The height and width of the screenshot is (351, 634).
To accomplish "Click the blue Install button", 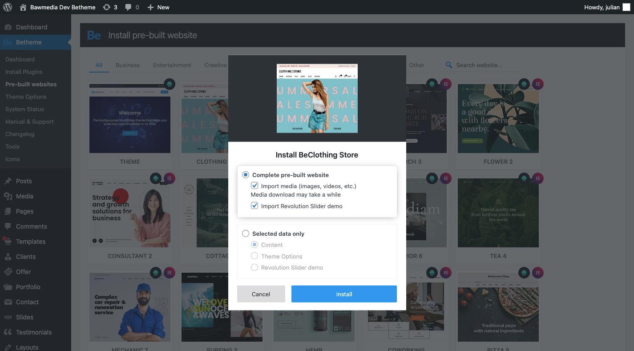I will click(x=344, y=294).
